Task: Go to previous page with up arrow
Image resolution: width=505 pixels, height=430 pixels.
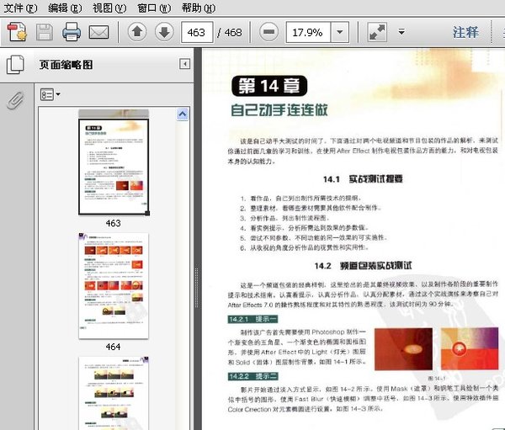Action: pyautogui.click(x=137, y=32)
